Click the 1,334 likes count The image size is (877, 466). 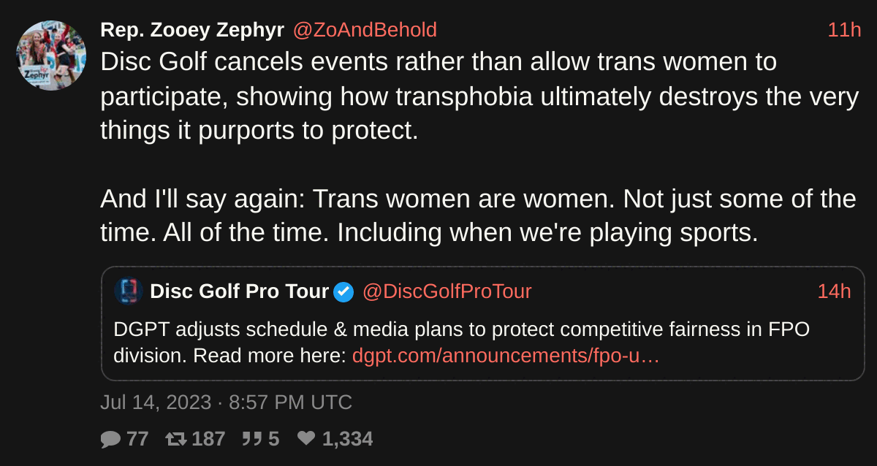347,439
